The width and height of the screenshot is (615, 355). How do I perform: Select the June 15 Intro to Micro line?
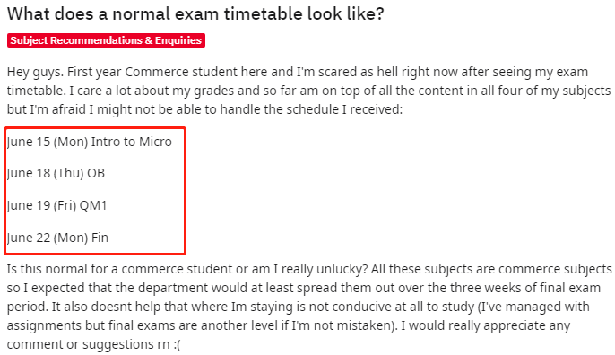pos(90,142)
